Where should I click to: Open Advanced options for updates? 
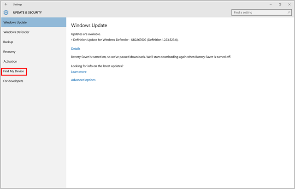83,80
